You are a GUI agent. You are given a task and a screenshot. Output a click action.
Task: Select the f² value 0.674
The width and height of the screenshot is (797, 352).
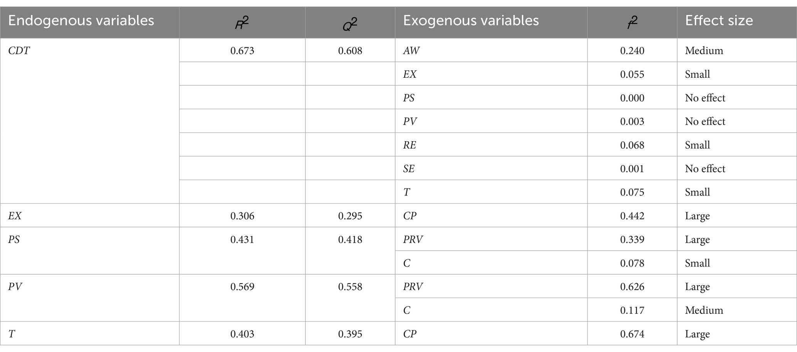pos(632,334)
